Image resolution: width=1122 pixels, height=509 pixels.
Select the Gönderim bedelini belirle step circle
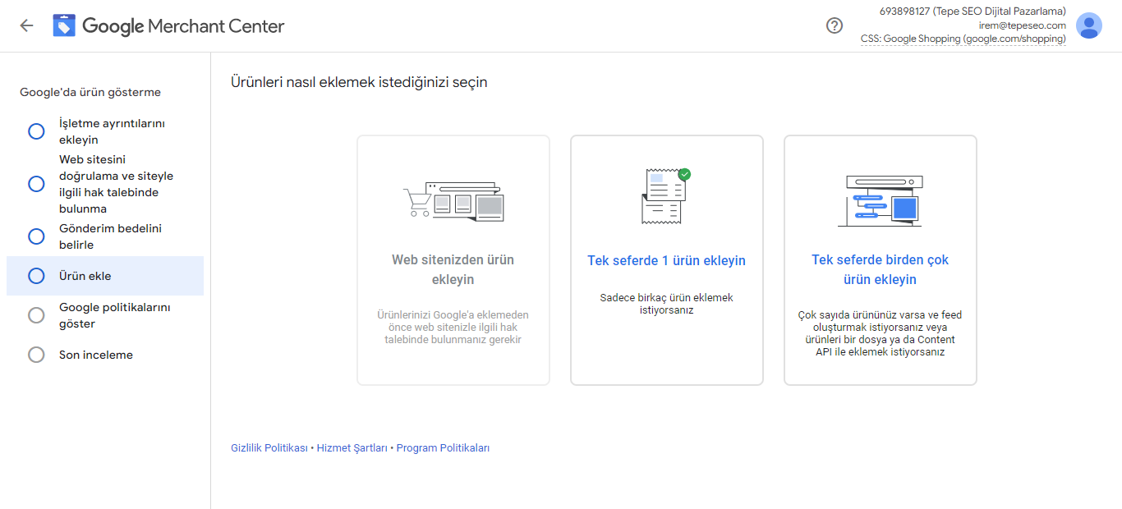36,236
